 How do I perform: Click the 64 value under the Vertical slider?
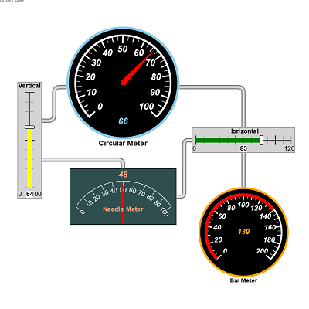[x=30, y=194]
